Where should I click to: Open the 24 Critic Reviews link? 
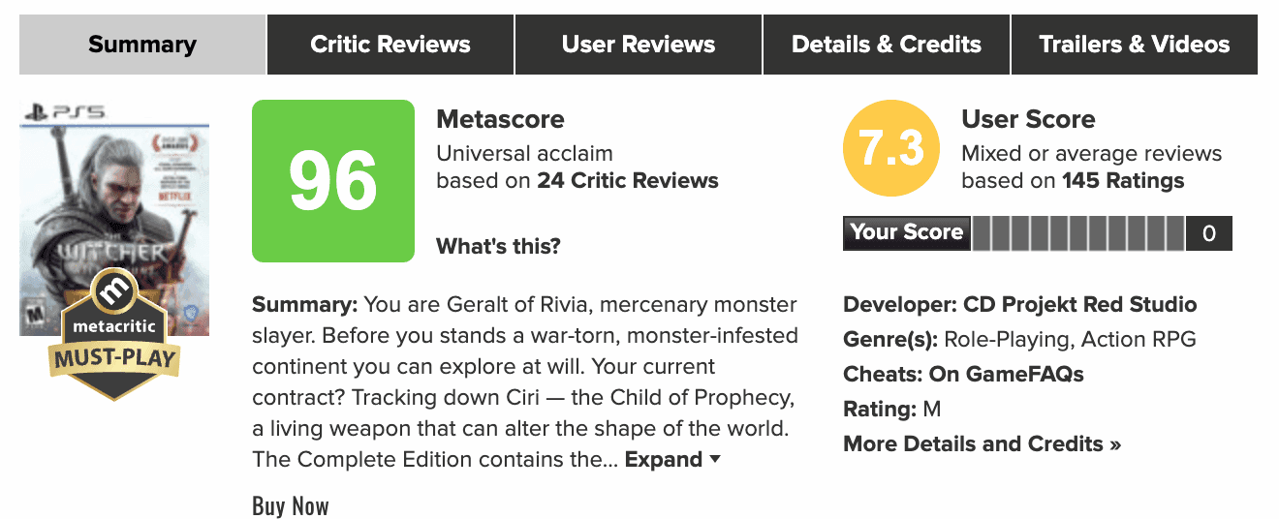(628, 180)
